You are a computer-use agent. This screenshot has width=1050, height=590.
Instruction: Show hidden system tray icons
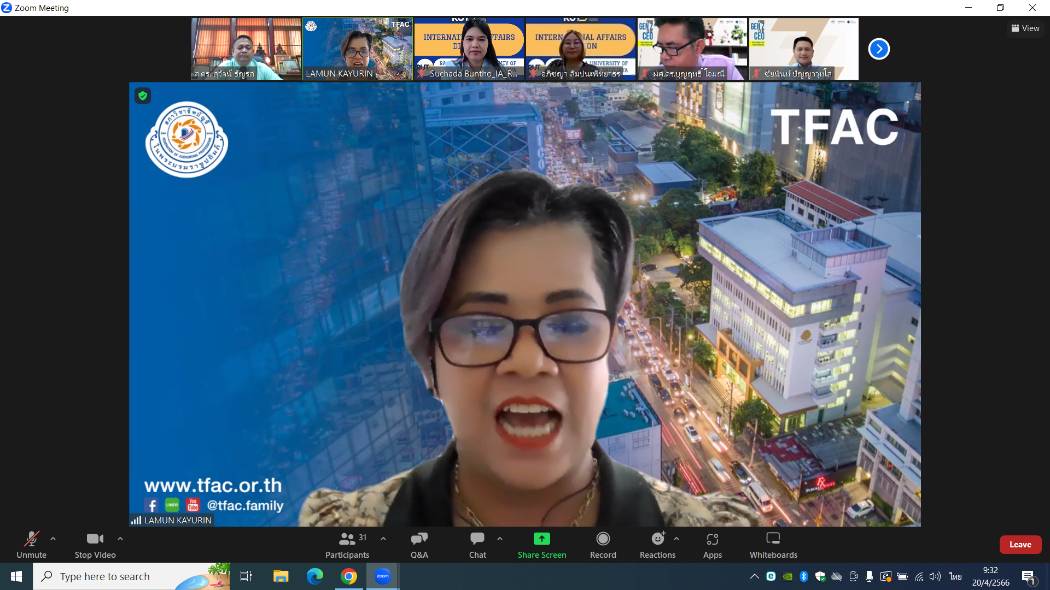[755, 576]
